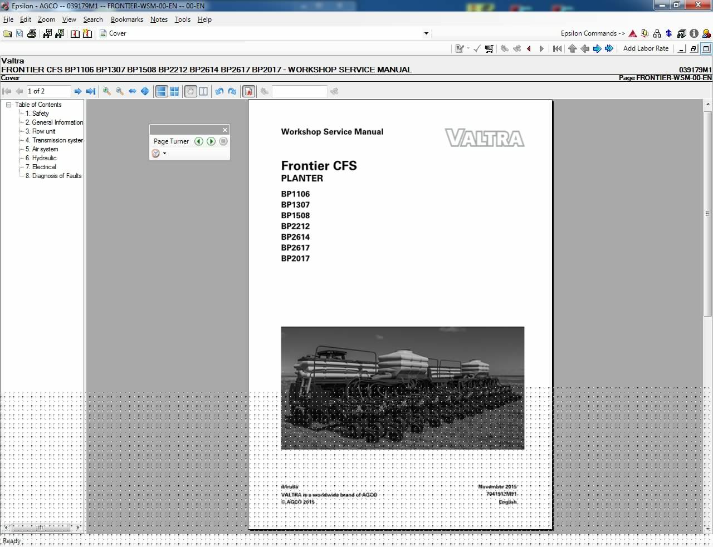Open the Bookmarks menu

[127, 19]
